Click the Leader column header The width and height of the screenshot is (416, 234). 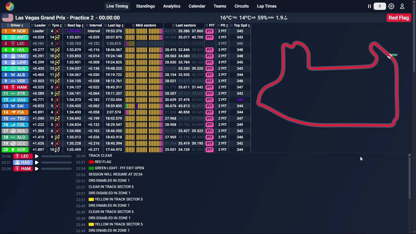pos(38,25)
